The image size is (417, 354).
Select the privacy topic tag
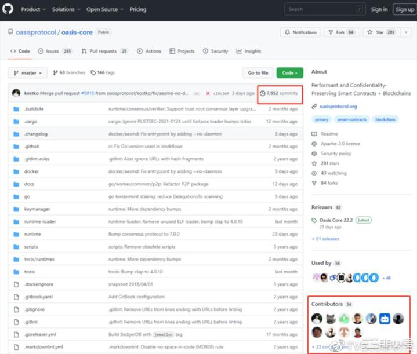pos(321,119)
